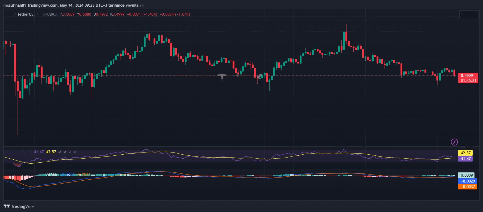Click the -0.0071 (-1.40%) price change value
Image resolution: width=483 pixels, height=212 pixels.
tap(142, 14)
